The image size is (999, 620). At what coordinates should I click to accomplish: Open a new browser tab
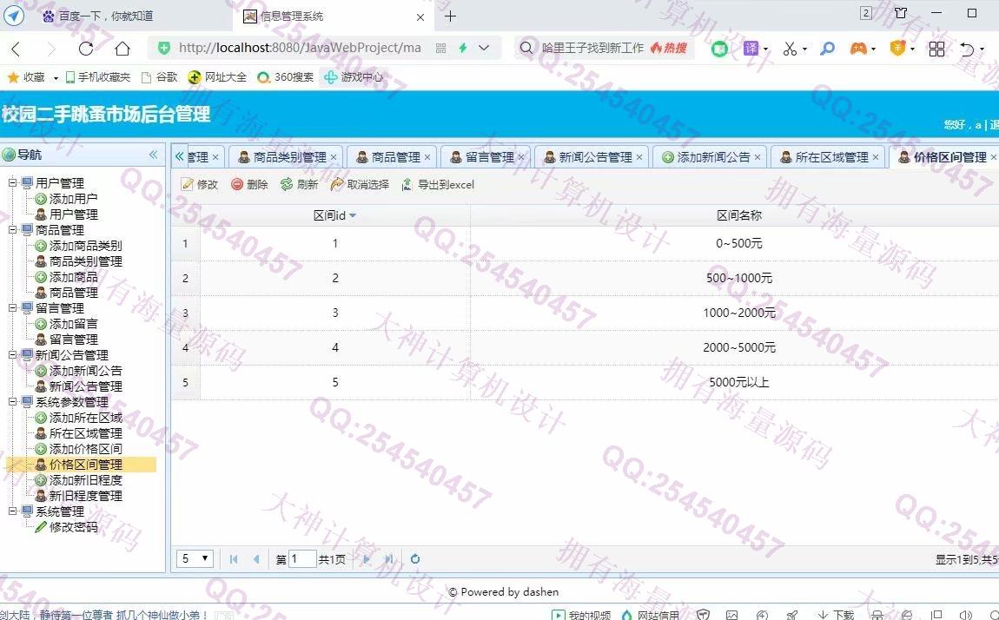[450, 16]
